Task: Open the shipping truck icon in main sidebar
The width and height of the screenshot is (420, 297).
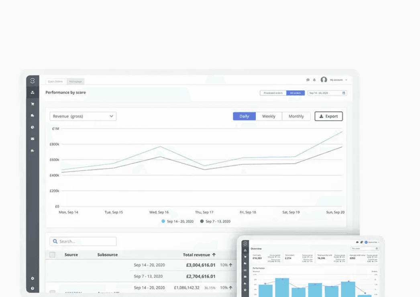Action: click(33, 116)
